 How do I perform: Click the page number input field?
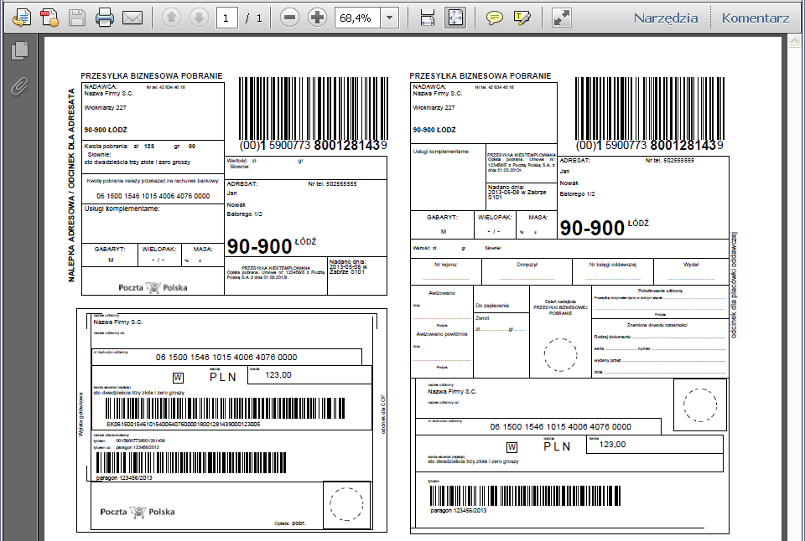tap(226, 18)
